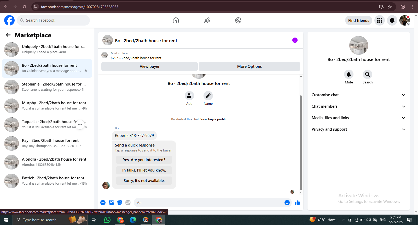
Task: Add people to the chat
Action: pyautogui.click(x=189, y=96)
